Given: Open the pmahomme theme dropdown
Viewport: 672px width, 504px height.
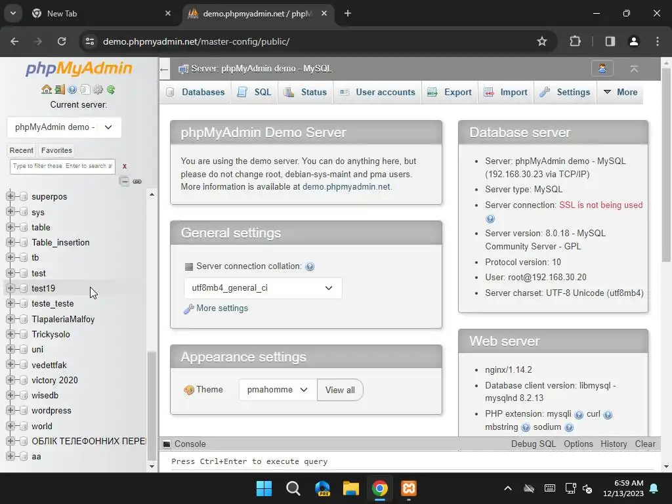Looking at the screenshot, I should 278,390.
